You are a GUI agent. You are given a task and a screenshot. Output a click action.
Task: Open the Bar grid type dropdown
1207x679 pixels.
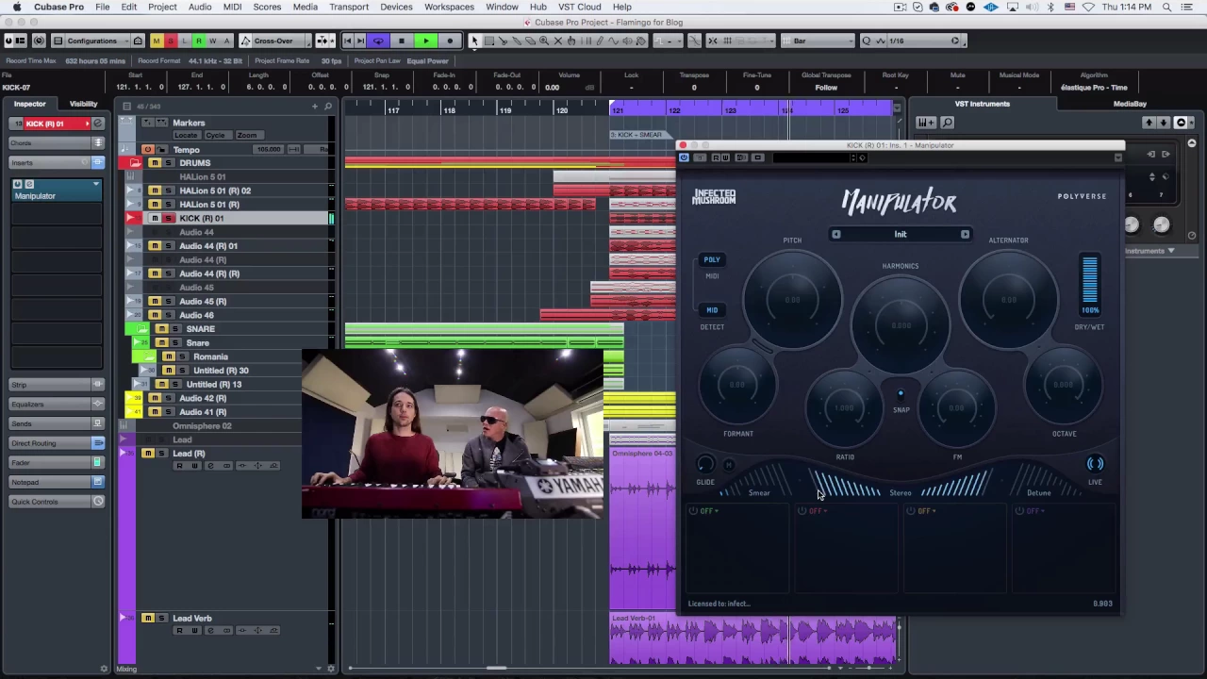click(x=819, y=41)
